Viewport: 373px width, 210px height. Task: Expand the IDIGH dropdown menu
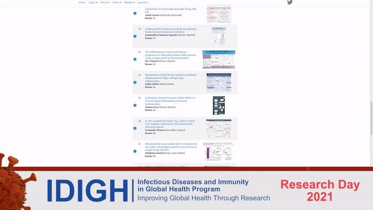(x=105, y=3)
